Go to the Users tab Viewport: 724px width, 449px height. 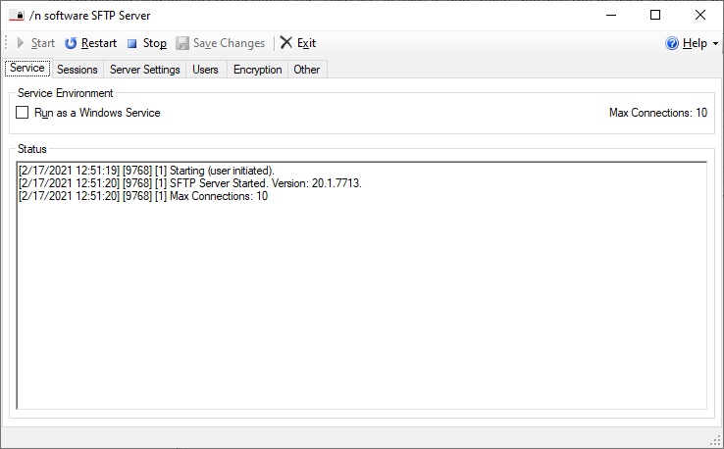[x=205, y=70]
